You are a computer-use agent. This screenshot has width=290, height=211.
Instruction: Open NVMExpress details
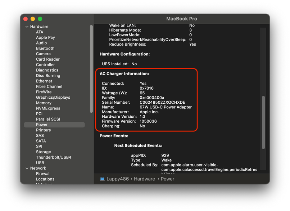[x=48, y=108]
